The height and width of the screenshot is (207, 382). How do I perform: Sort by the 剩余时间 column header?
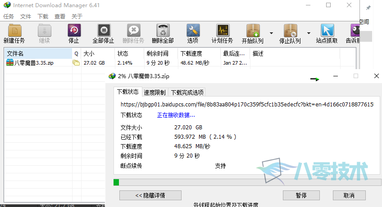(x=161, y=53)
